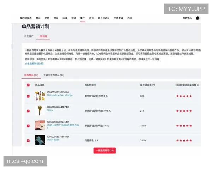212x170 pixels.
Task: Click info icon next to 推荐佣金率
Action: click(x=154, y=85)
